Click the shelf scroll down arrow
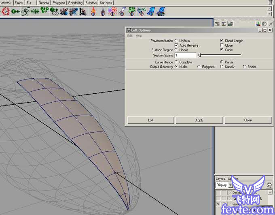Viewport: 275px width, 215px height. tap(270, 14)
